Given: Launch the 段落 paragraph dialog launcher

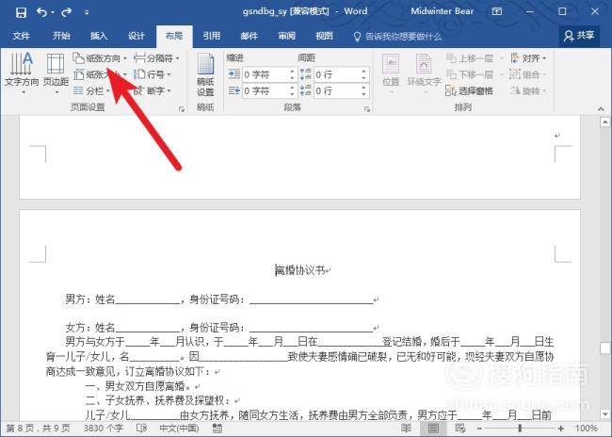Looking at the screenshot, I should pos(367,109).
